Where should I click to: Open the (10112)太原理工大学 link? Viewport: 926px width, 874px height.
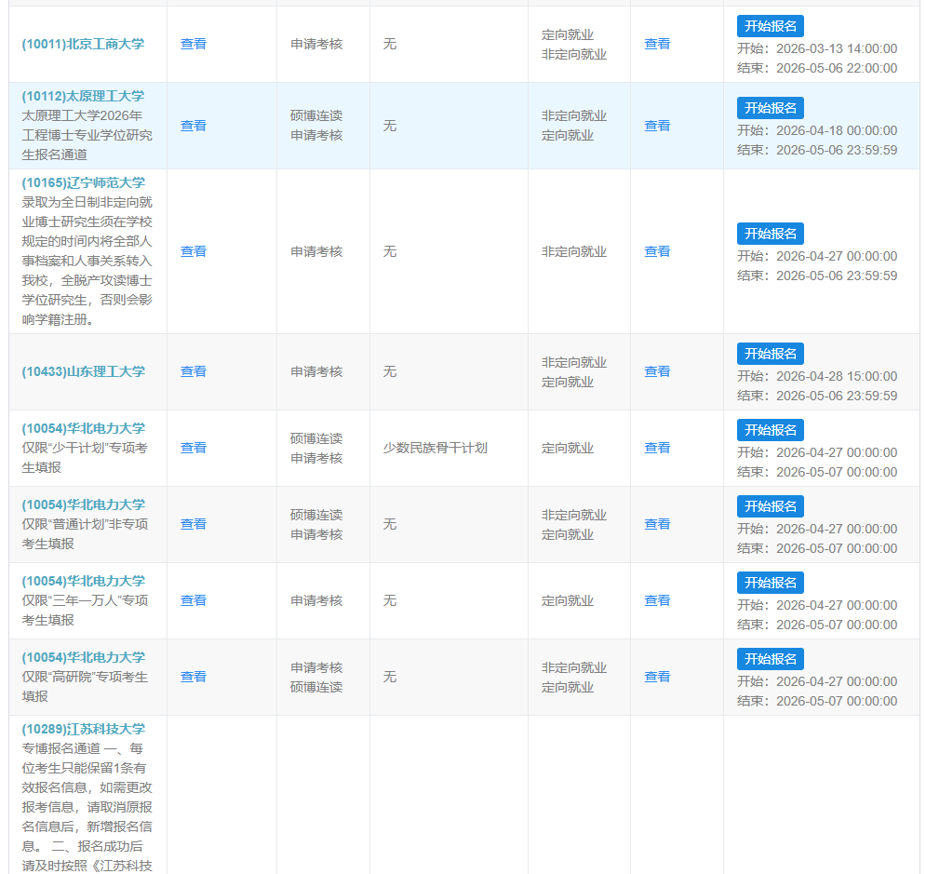(x=83, y=96)
